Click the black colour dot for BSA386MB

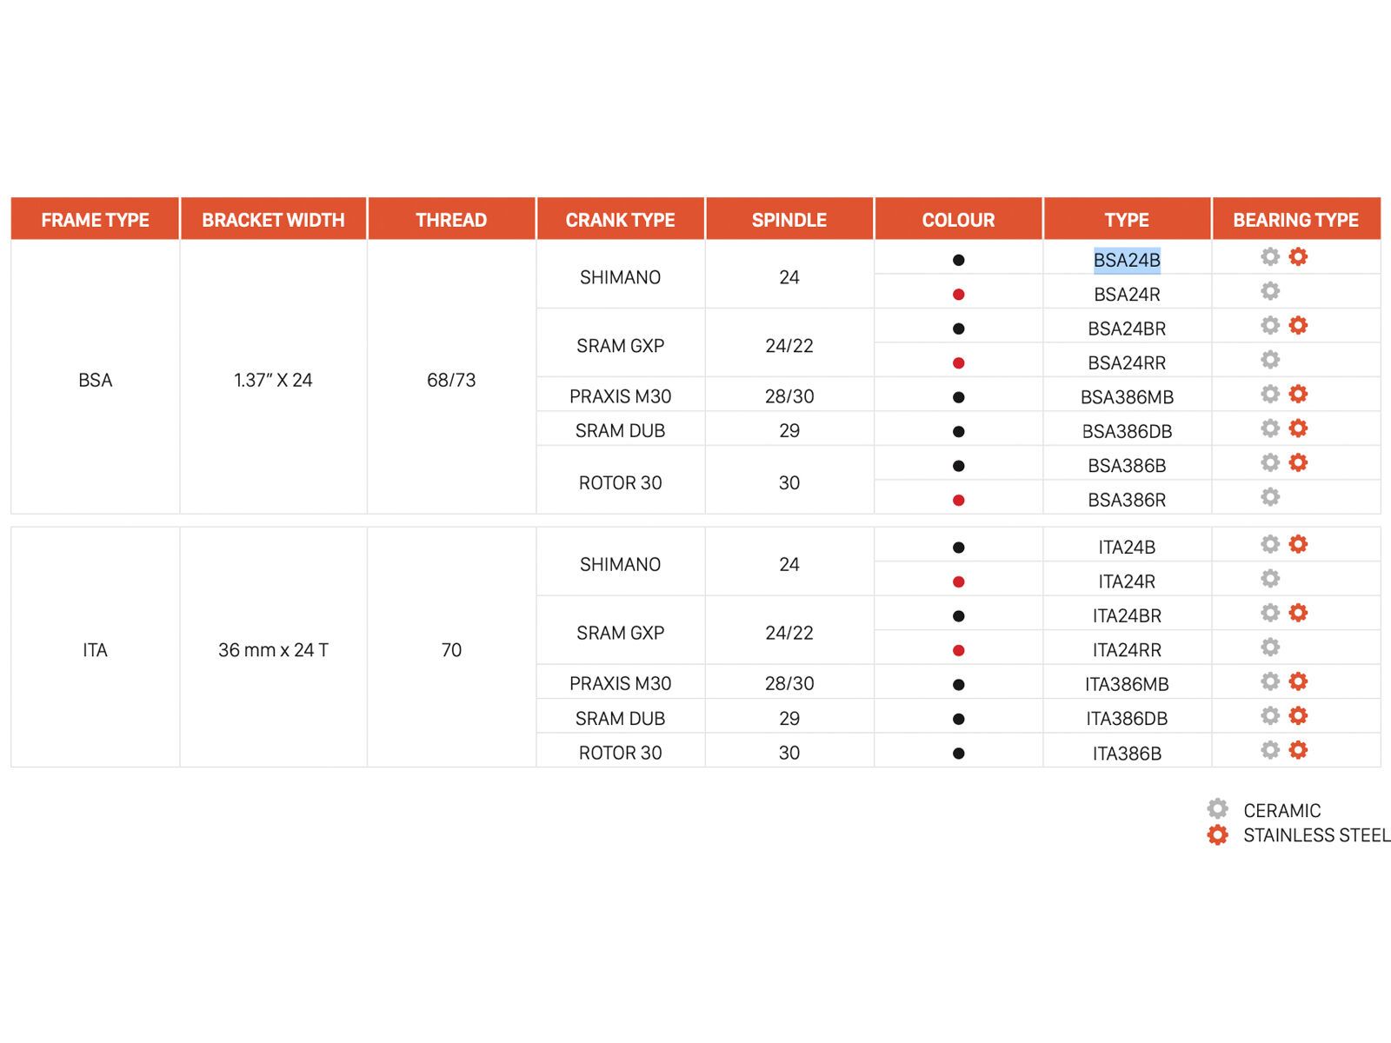tap(958, 397)
